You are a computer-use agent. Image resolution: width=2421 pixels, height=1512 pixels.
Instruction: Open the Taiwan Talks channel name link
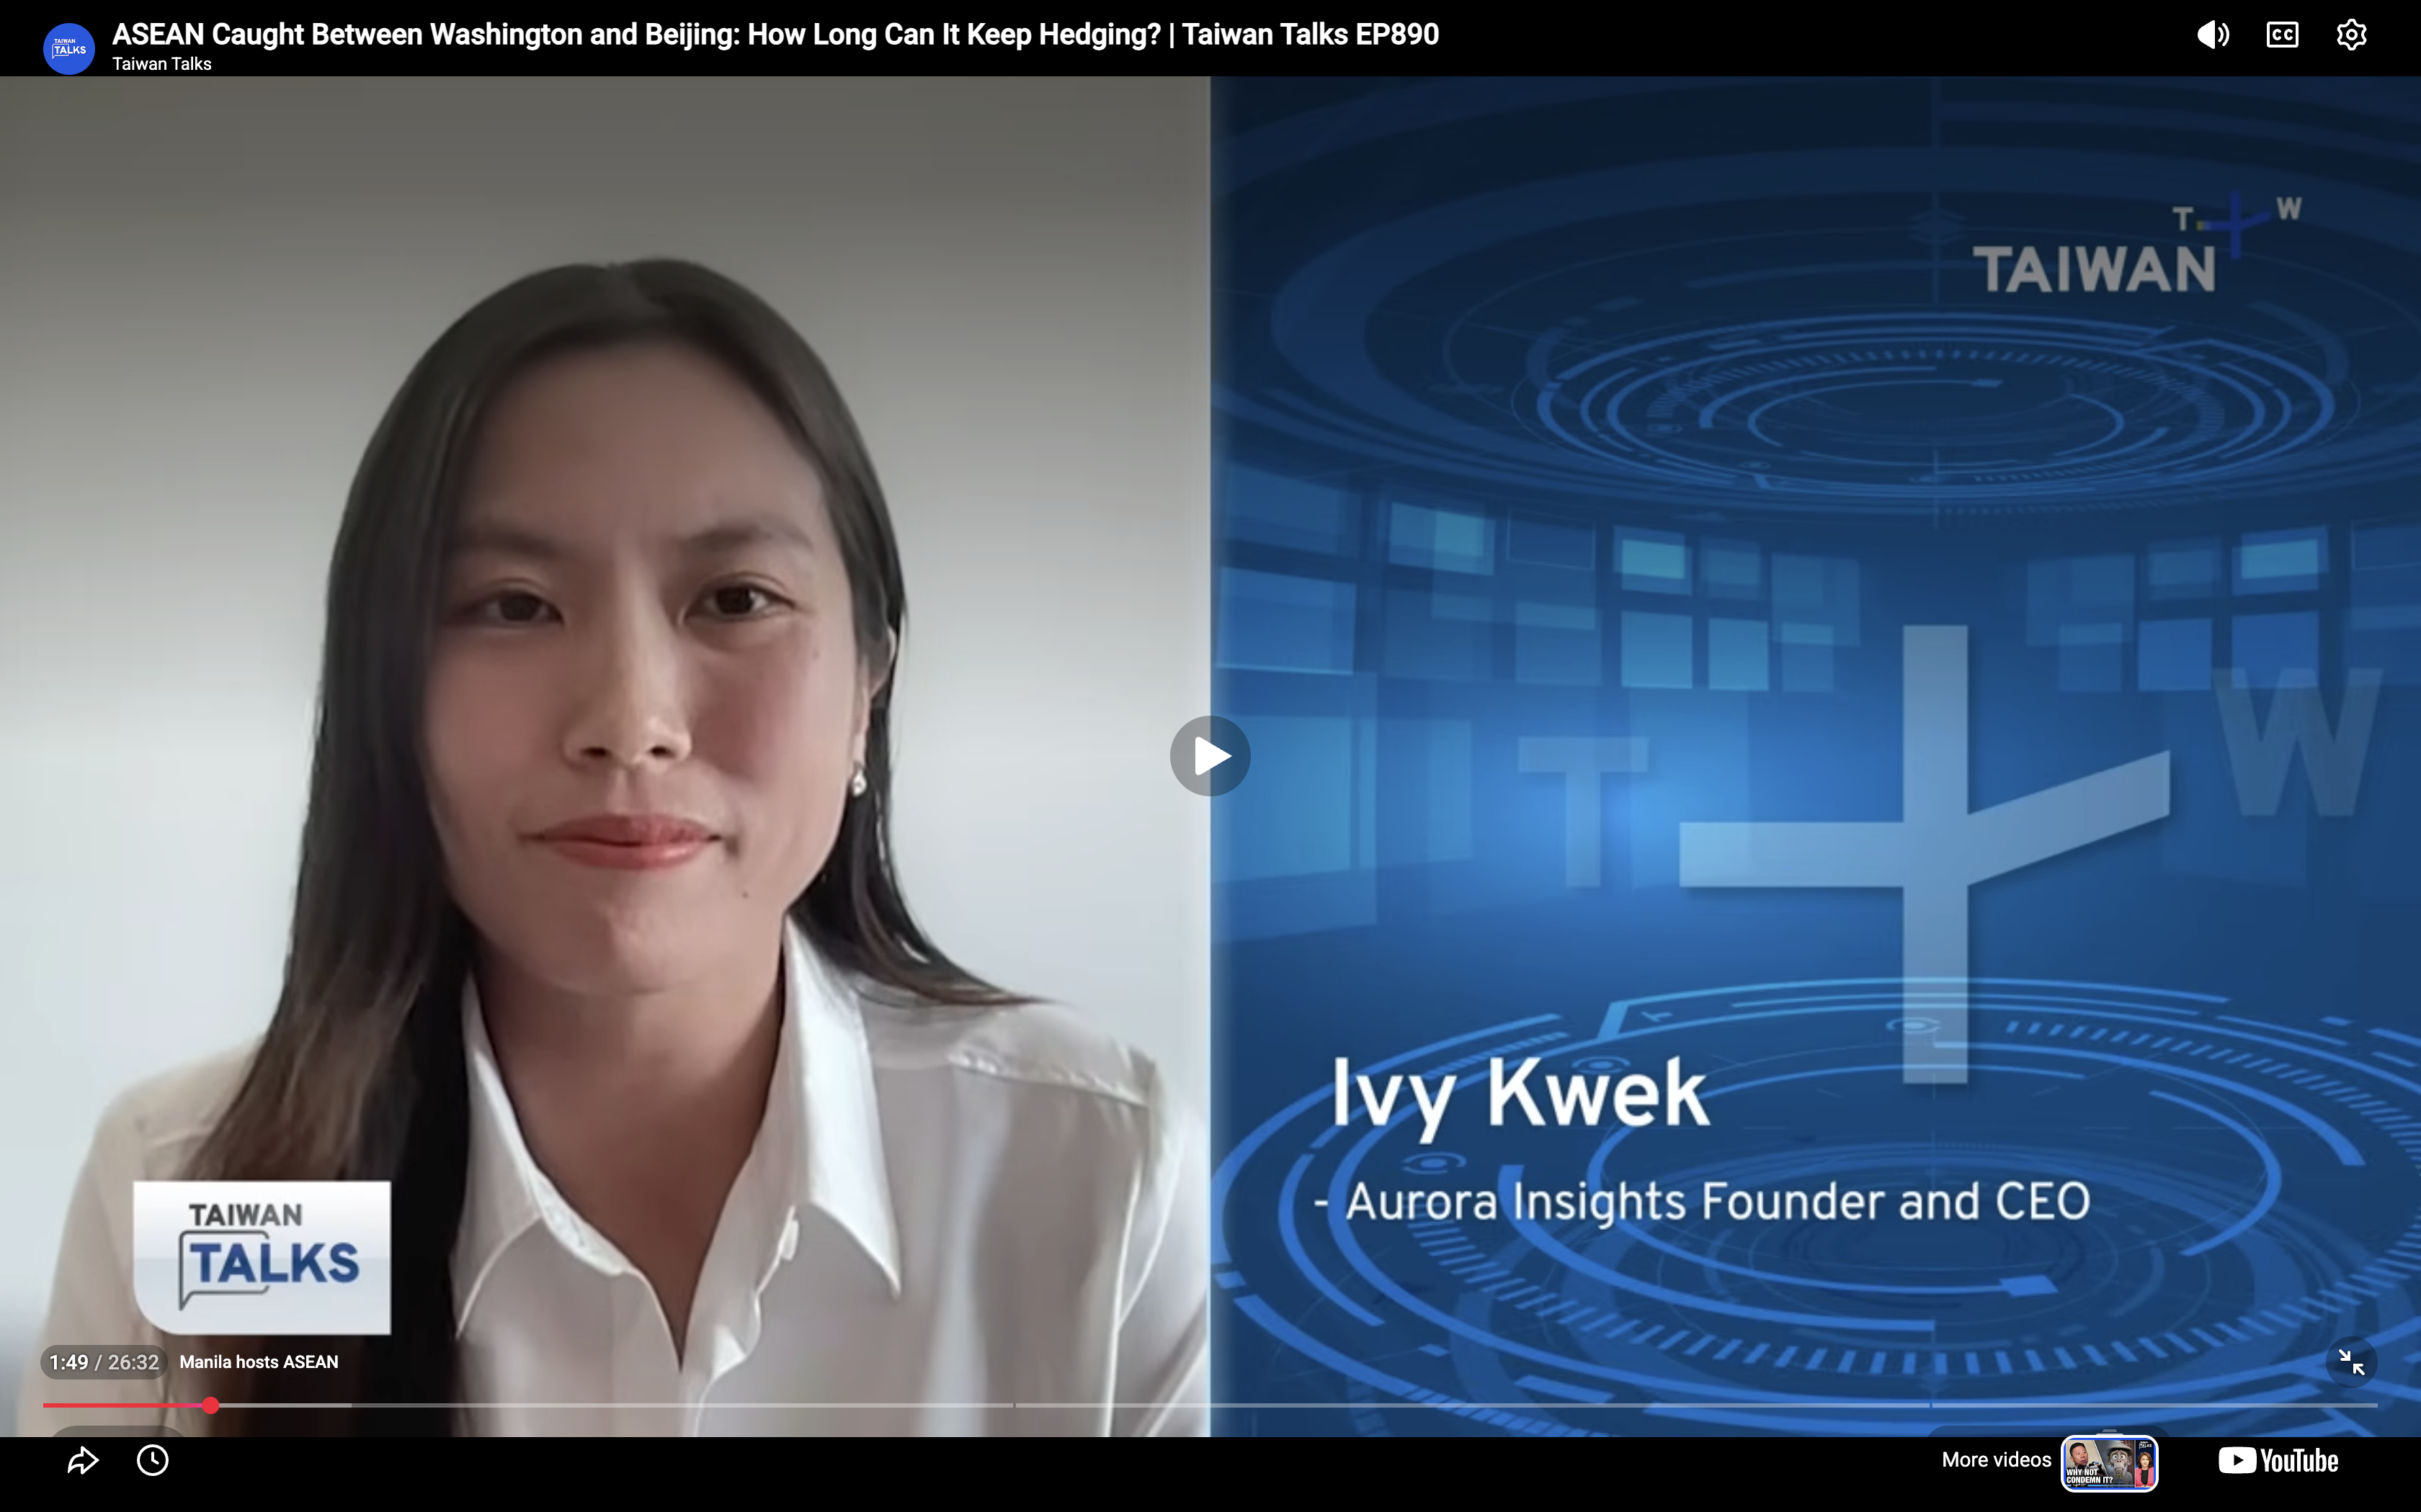click(x=162, y=64)
